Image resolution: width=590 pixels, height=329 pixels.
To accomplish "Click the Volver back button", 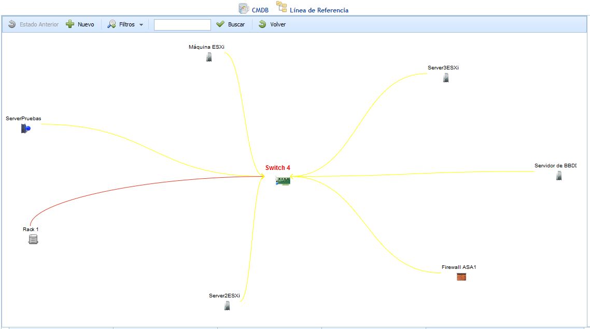I will [272, 24].
